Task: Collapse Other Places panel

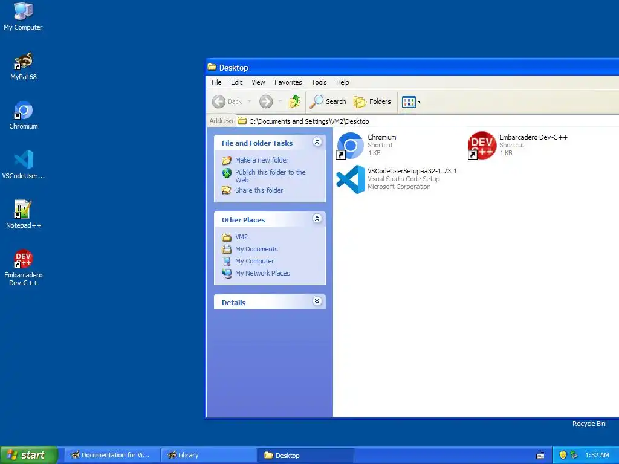Action: click(x=317, y=219)
